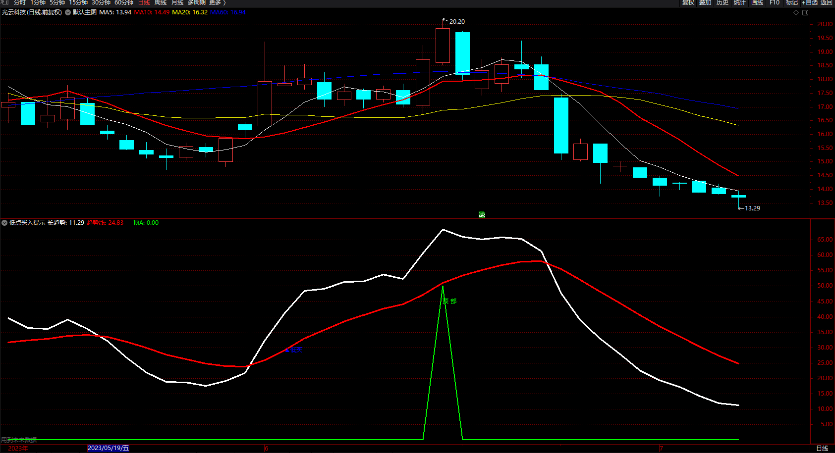Open F10 company info
Screen dimensions: 835x453
(x=775, y=2)
